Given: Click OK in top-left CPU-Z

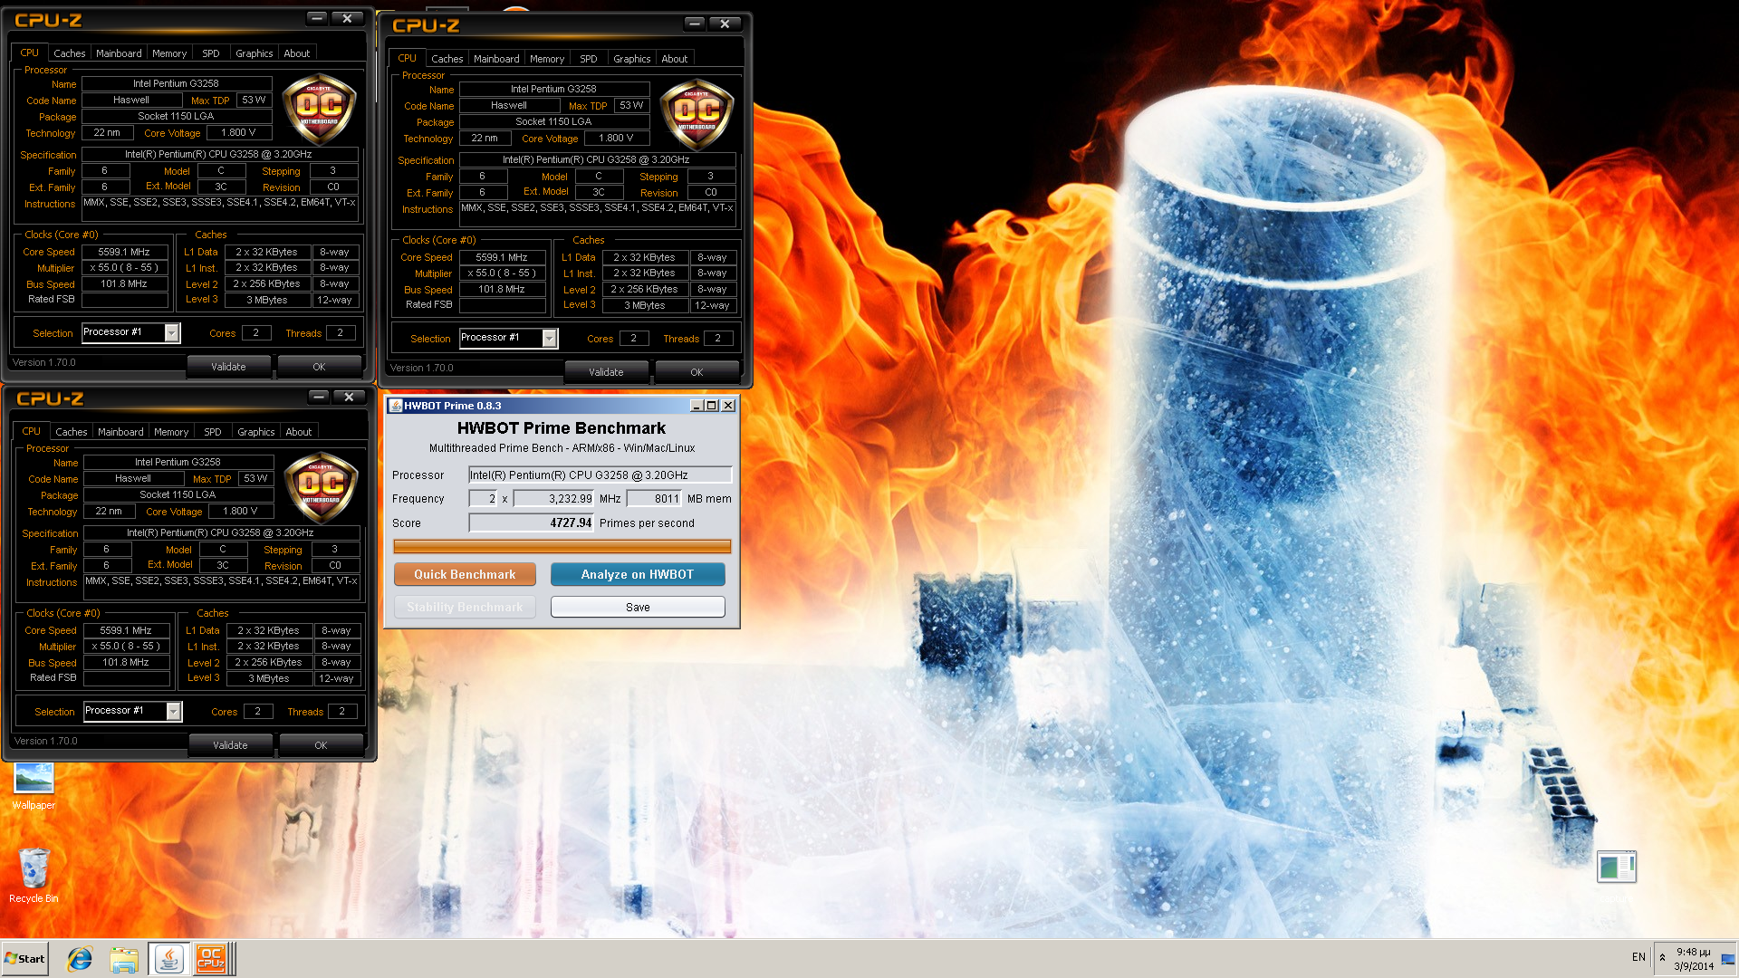Looking at the screenshot, I should [x=319, y=367].
